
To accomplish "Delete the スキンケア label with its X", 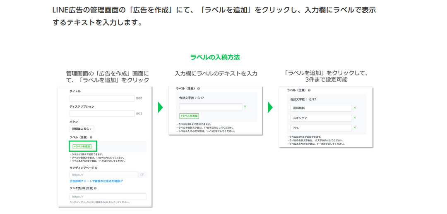I will click(x=355, y=118).
